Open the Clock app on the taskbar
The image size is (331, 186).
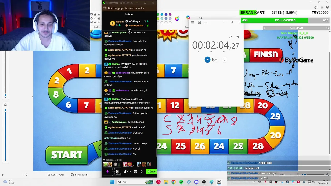pos(219,182)
